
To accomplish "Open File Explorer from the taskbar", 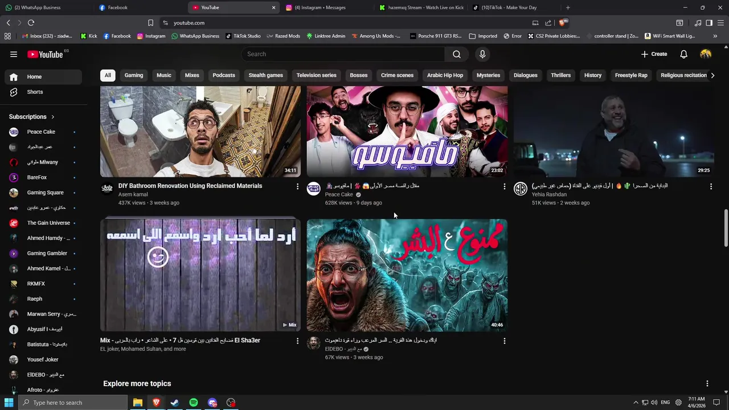I will pos(138,403).
